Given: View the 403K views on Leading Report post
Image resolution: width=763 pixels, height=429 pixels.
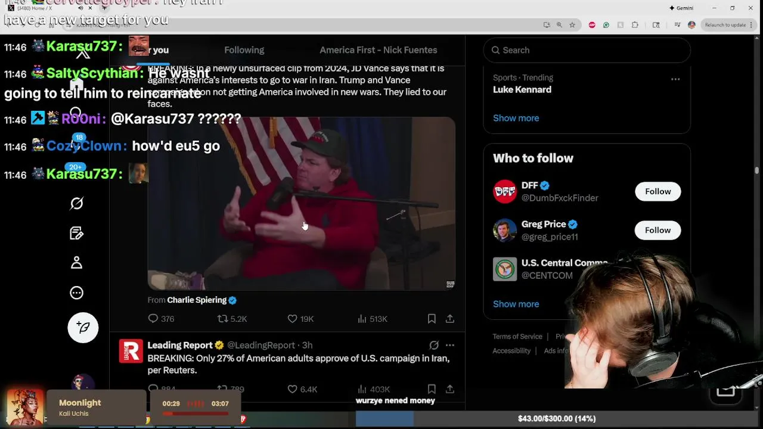Looking at the screenshot, I should click(x=373, y=389).
